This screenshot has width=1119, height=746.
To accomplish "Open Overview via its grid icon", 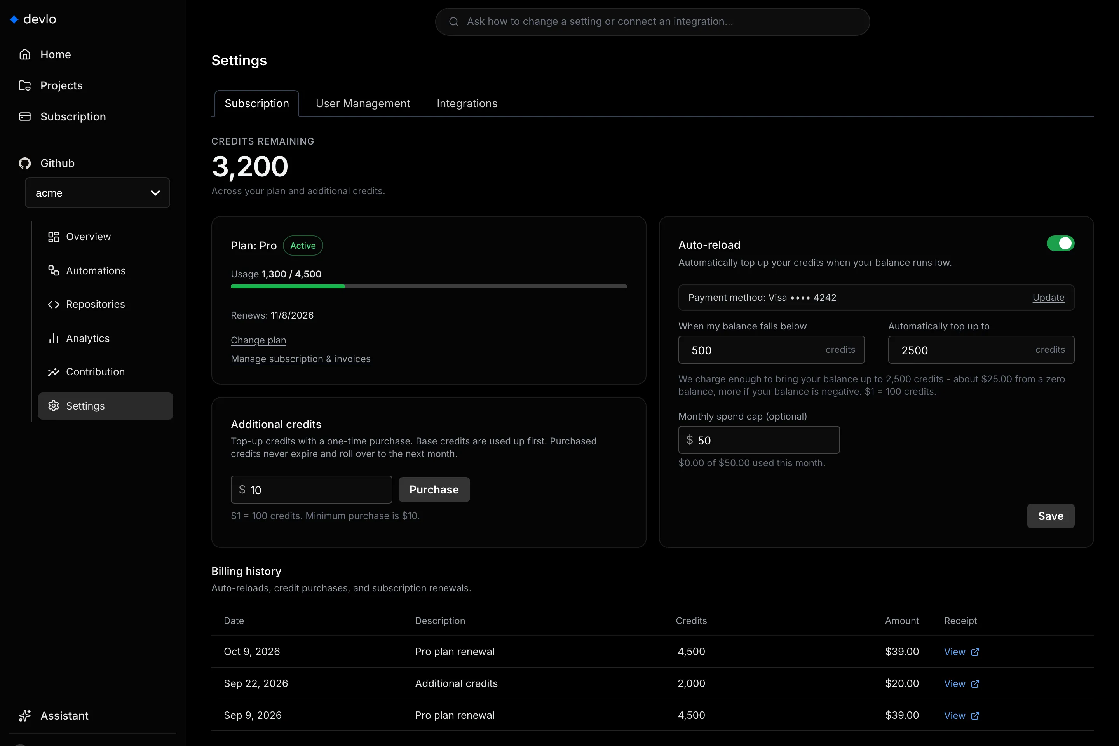I will click(x=53, y=237).
